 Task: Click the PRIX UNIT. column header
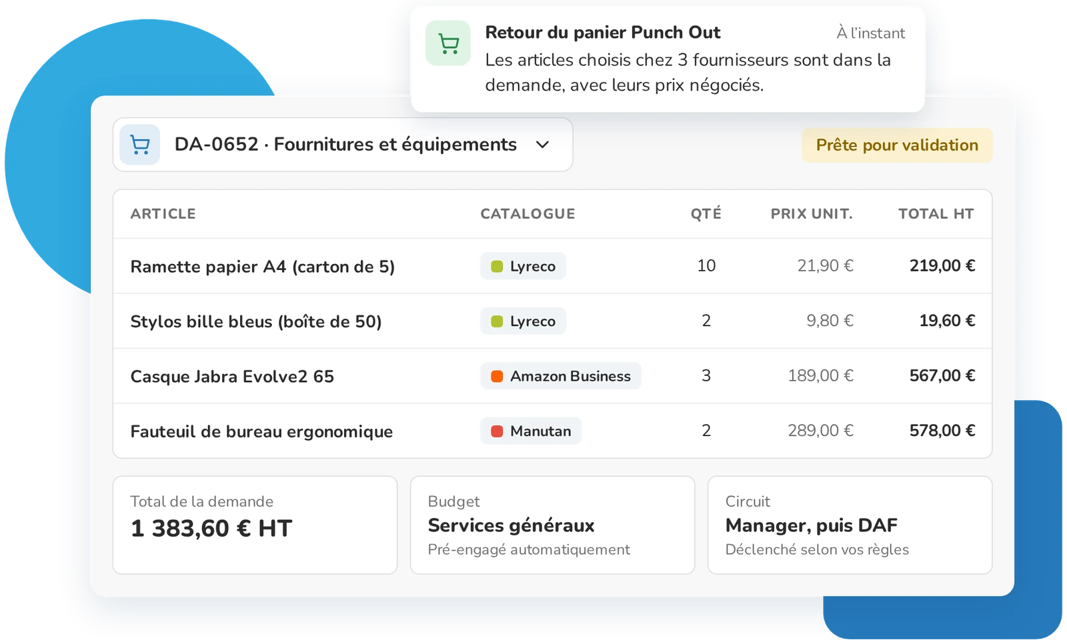coord(812,214)
